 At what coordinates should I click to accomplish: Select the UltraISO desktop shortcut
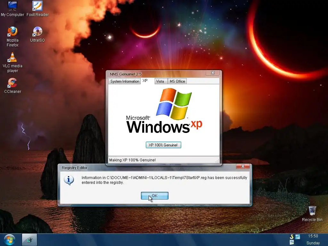click(x=37, y=35)
